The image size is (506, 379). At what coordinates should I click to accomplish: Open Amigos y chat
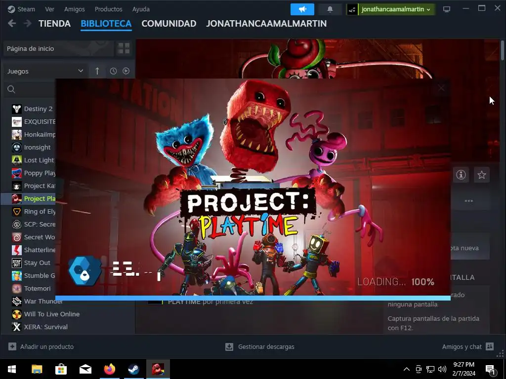pos(468,346)
